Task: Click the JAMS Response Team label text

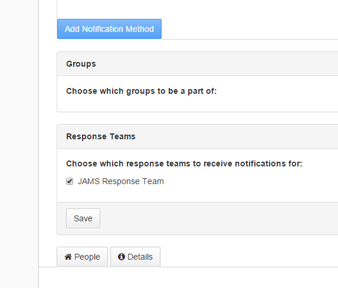Action: pyautogui.click(x=121, y=181)
